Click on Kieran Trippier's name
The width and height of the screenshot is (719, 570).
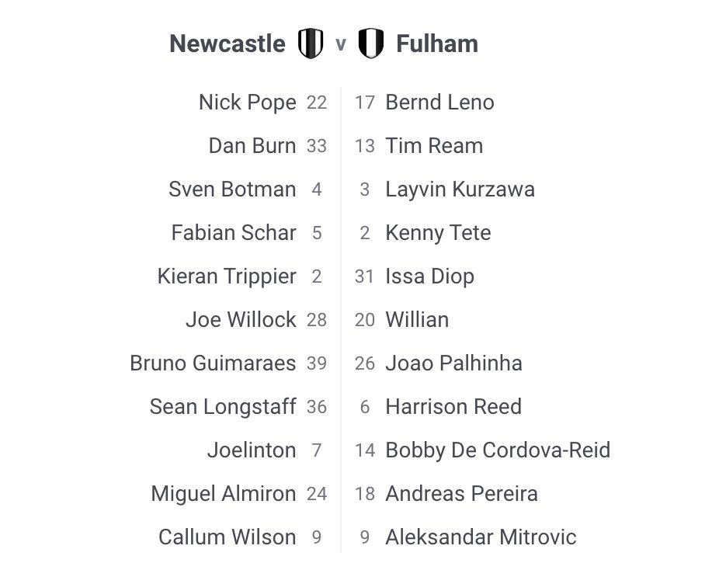point(227,276)
